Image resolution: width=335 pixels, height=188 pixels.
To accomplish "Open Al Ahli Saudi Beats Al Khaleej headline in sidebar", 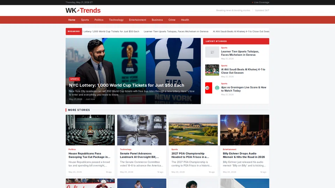I will [x=243, y=71].
